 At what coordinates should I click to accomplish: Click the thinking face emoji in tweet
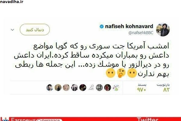121,73
